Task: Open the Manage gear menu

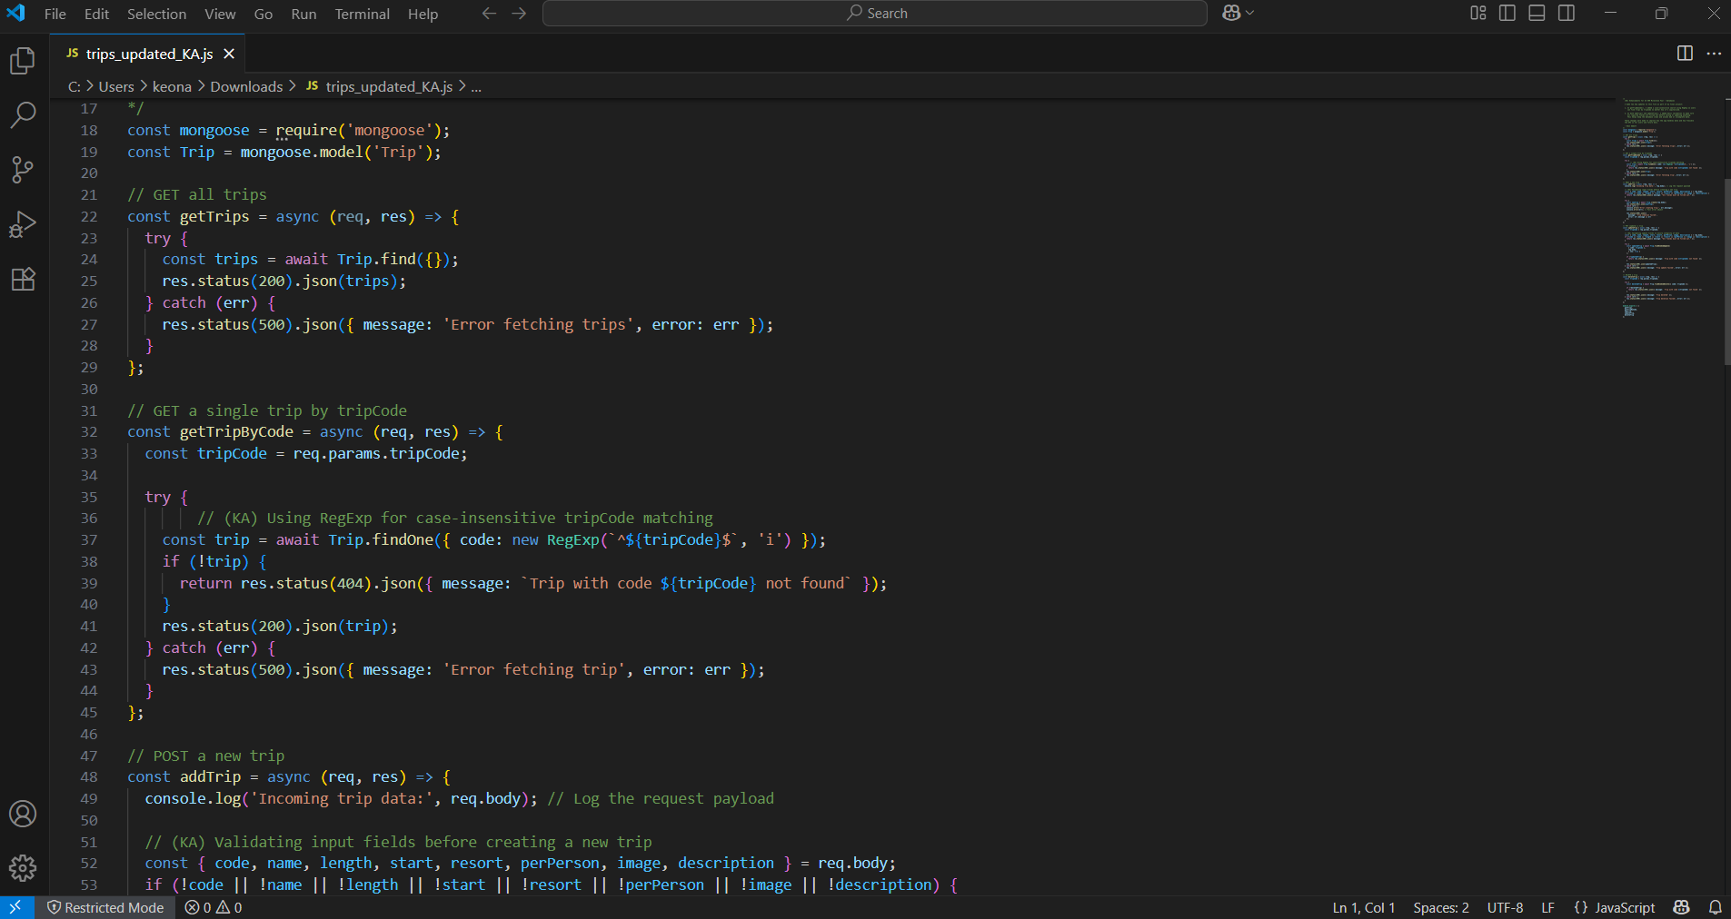Action: [x=23, y=868]
